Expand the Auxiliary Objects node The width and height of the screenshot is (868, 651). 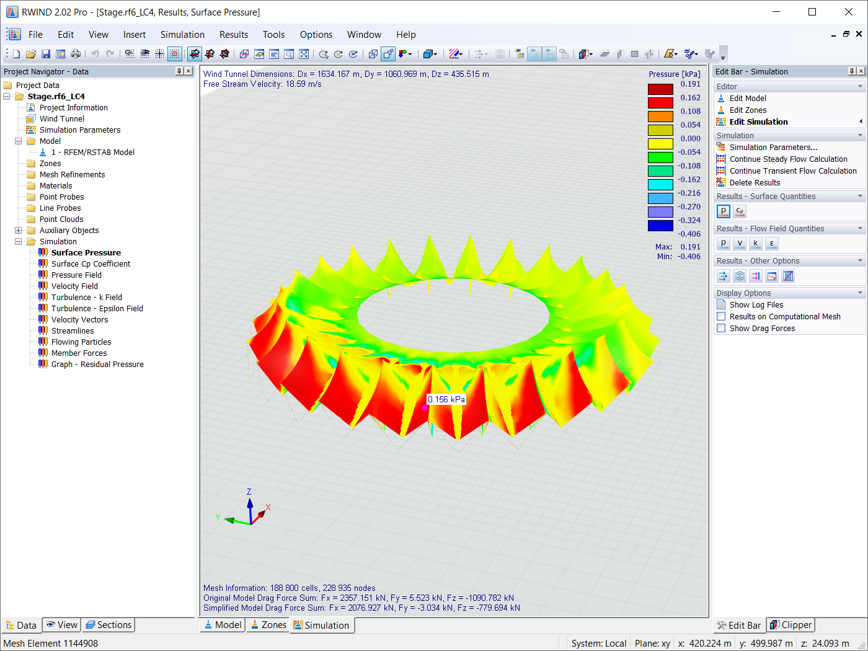19,230
